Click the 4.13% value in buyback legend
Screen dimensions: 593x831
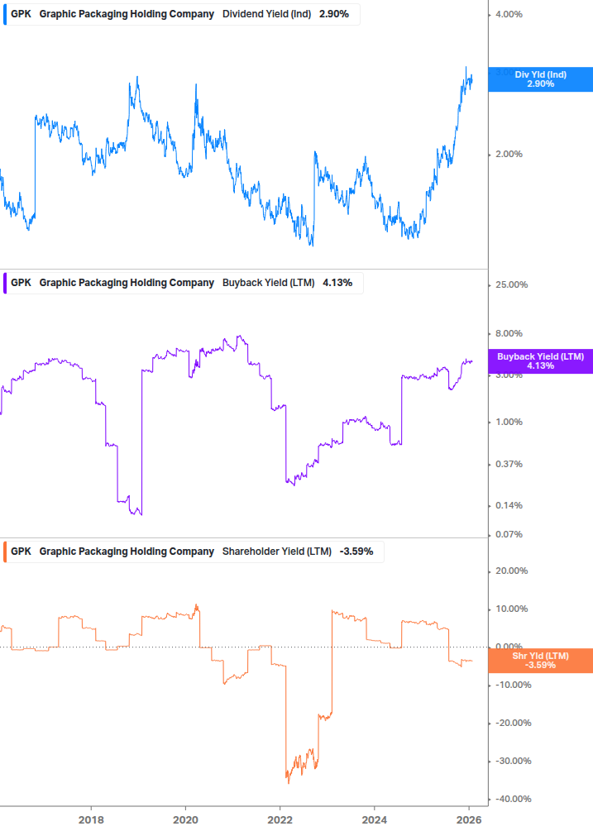[337, 283]
